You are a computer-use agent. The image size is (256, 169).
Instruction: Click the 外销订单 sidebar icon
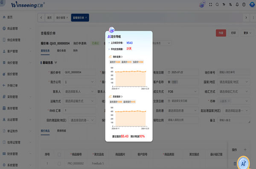4,86
